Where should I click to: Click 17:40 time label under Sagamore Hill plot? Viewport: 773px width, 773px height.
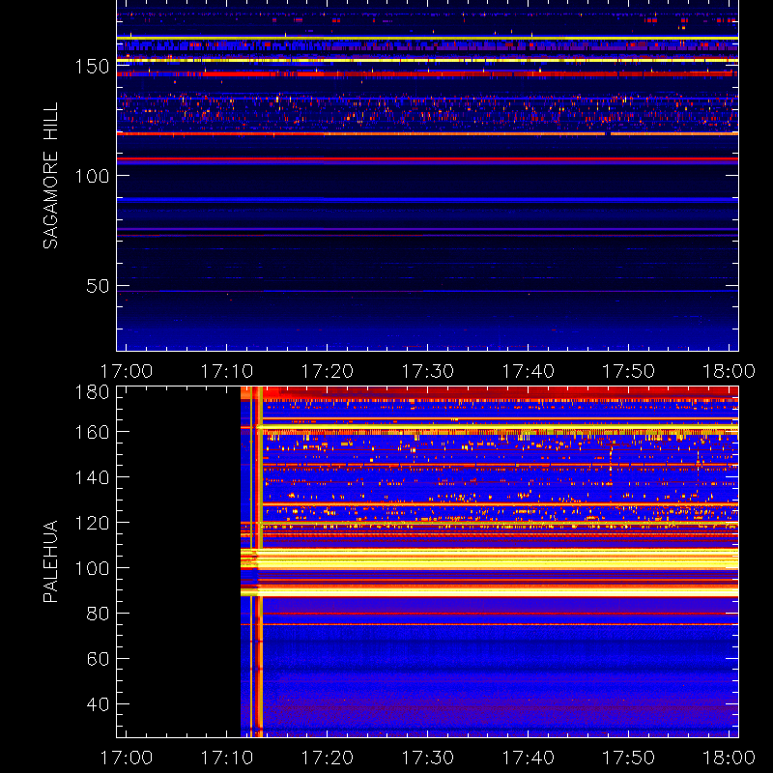[x=528, y=371]
